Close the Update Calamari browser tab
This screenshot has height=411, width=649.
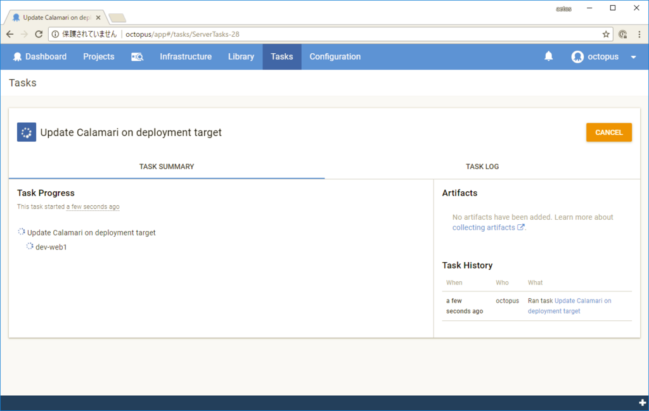(98, 17)
